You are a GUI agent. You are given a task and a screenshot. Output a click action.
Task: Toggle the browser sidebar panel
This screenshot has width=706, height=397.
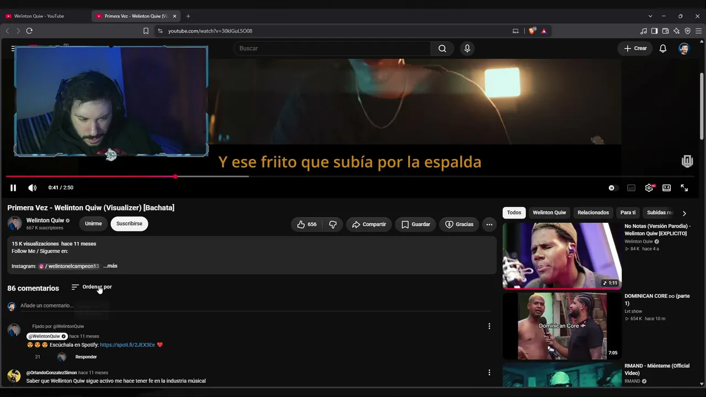tap(654, 31)
